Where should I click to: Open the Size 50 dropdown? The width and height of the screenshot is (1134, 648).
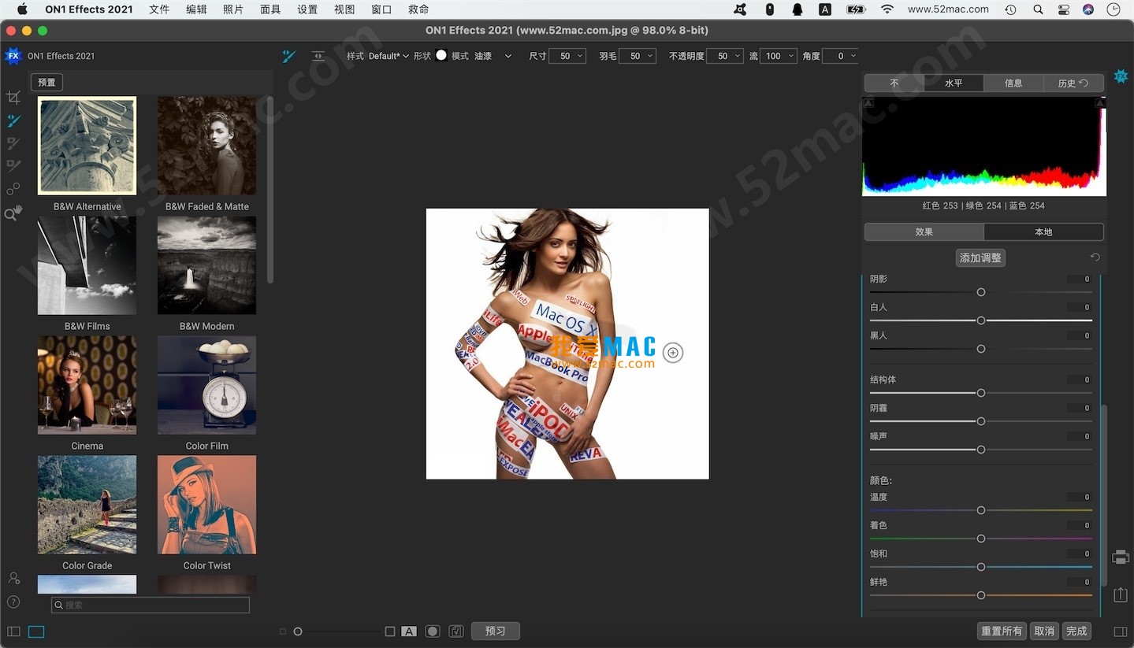click(x=567, y=56)
